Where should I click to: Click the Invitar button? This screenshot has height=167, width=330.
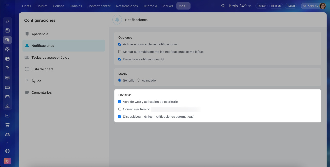pos(261,6)
